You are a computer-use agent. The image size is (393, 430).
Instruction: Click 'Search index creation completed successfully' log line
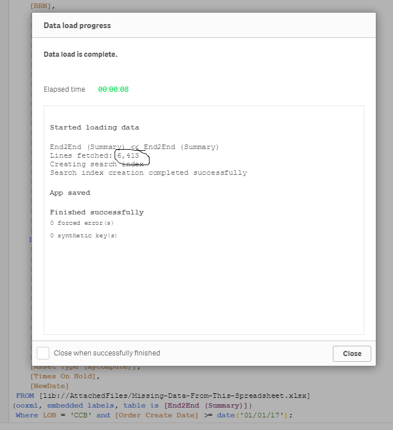point(148,173)
